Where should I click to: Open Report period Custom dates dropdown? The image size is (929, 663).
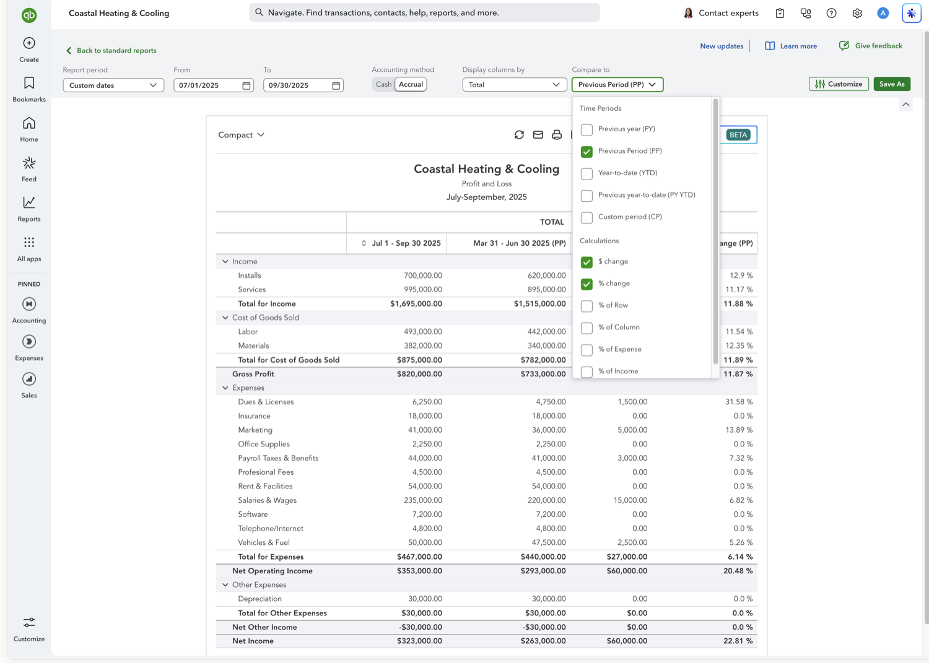tap(113, 85)
